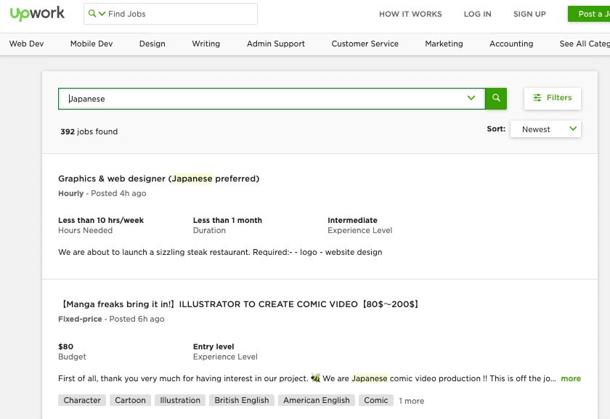The image size is (610, 419).
Task: Open the Manga illustrator comic video job
Action: [x=240, y=304]
